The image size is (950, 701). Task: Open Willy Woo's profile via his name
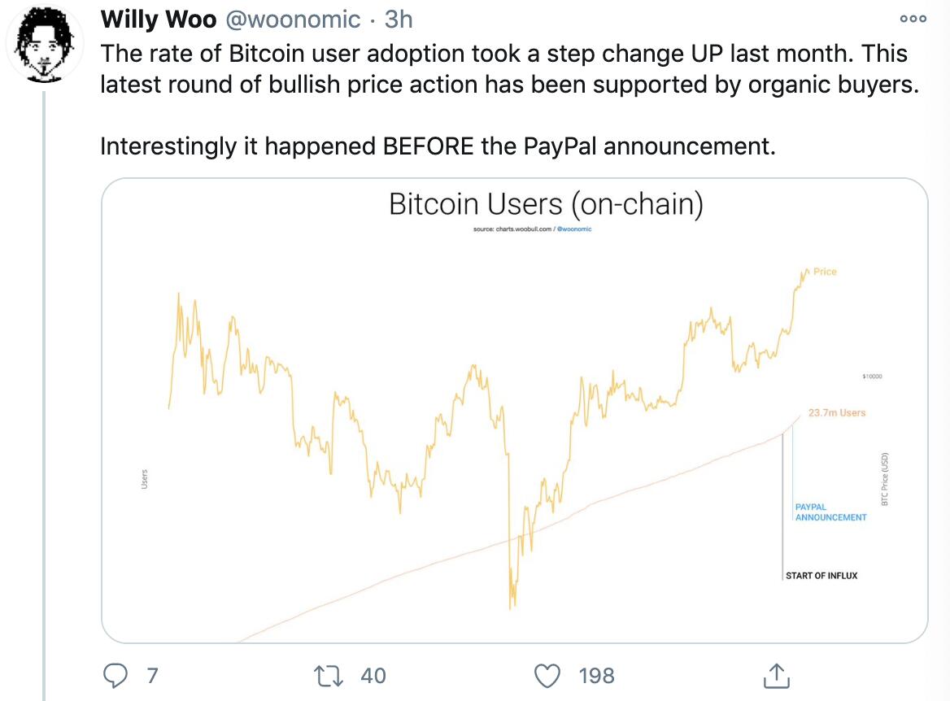click(159, 20)
